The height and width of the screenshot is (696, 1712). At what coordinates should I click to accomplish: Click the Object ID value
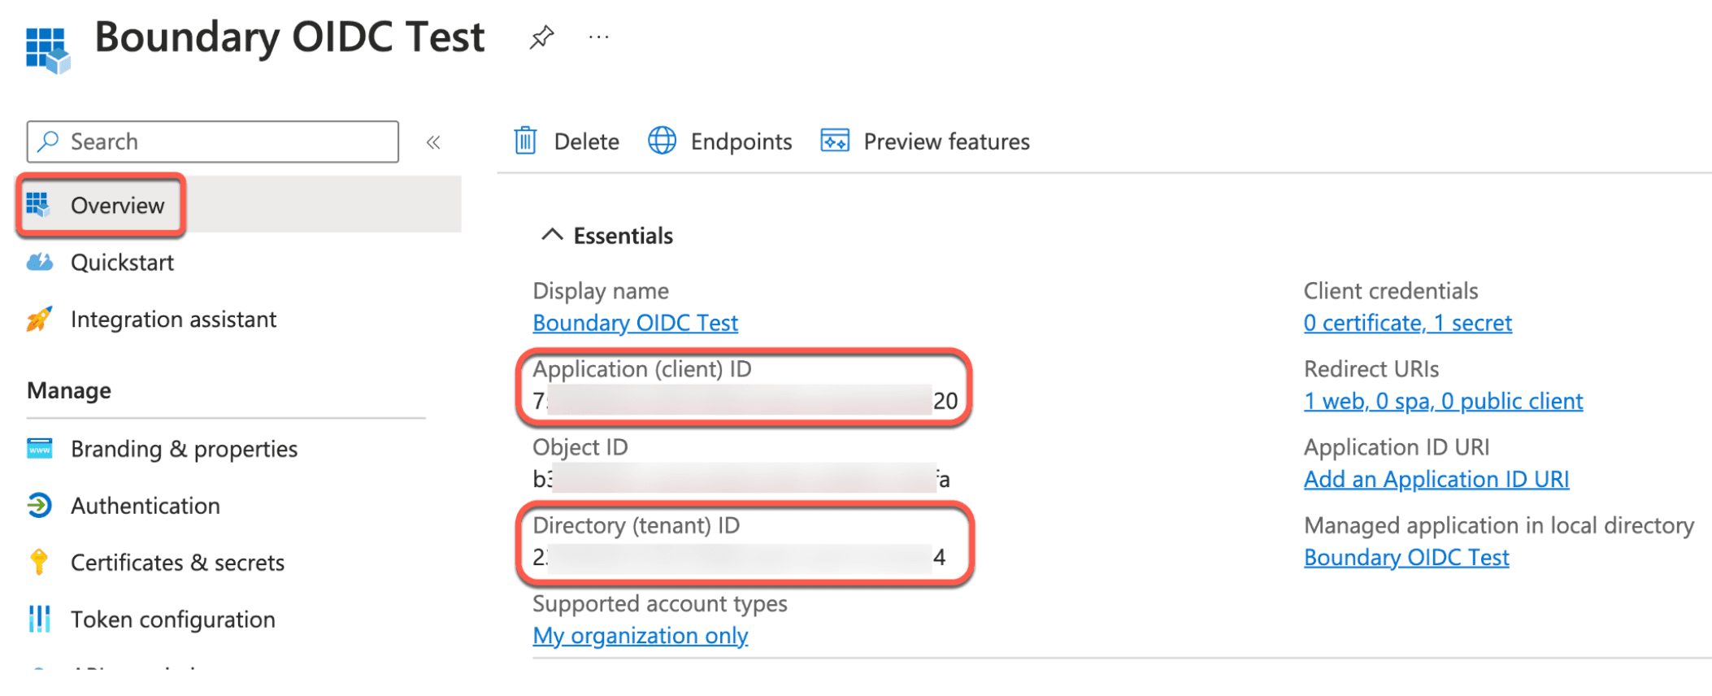coord(741,478)
